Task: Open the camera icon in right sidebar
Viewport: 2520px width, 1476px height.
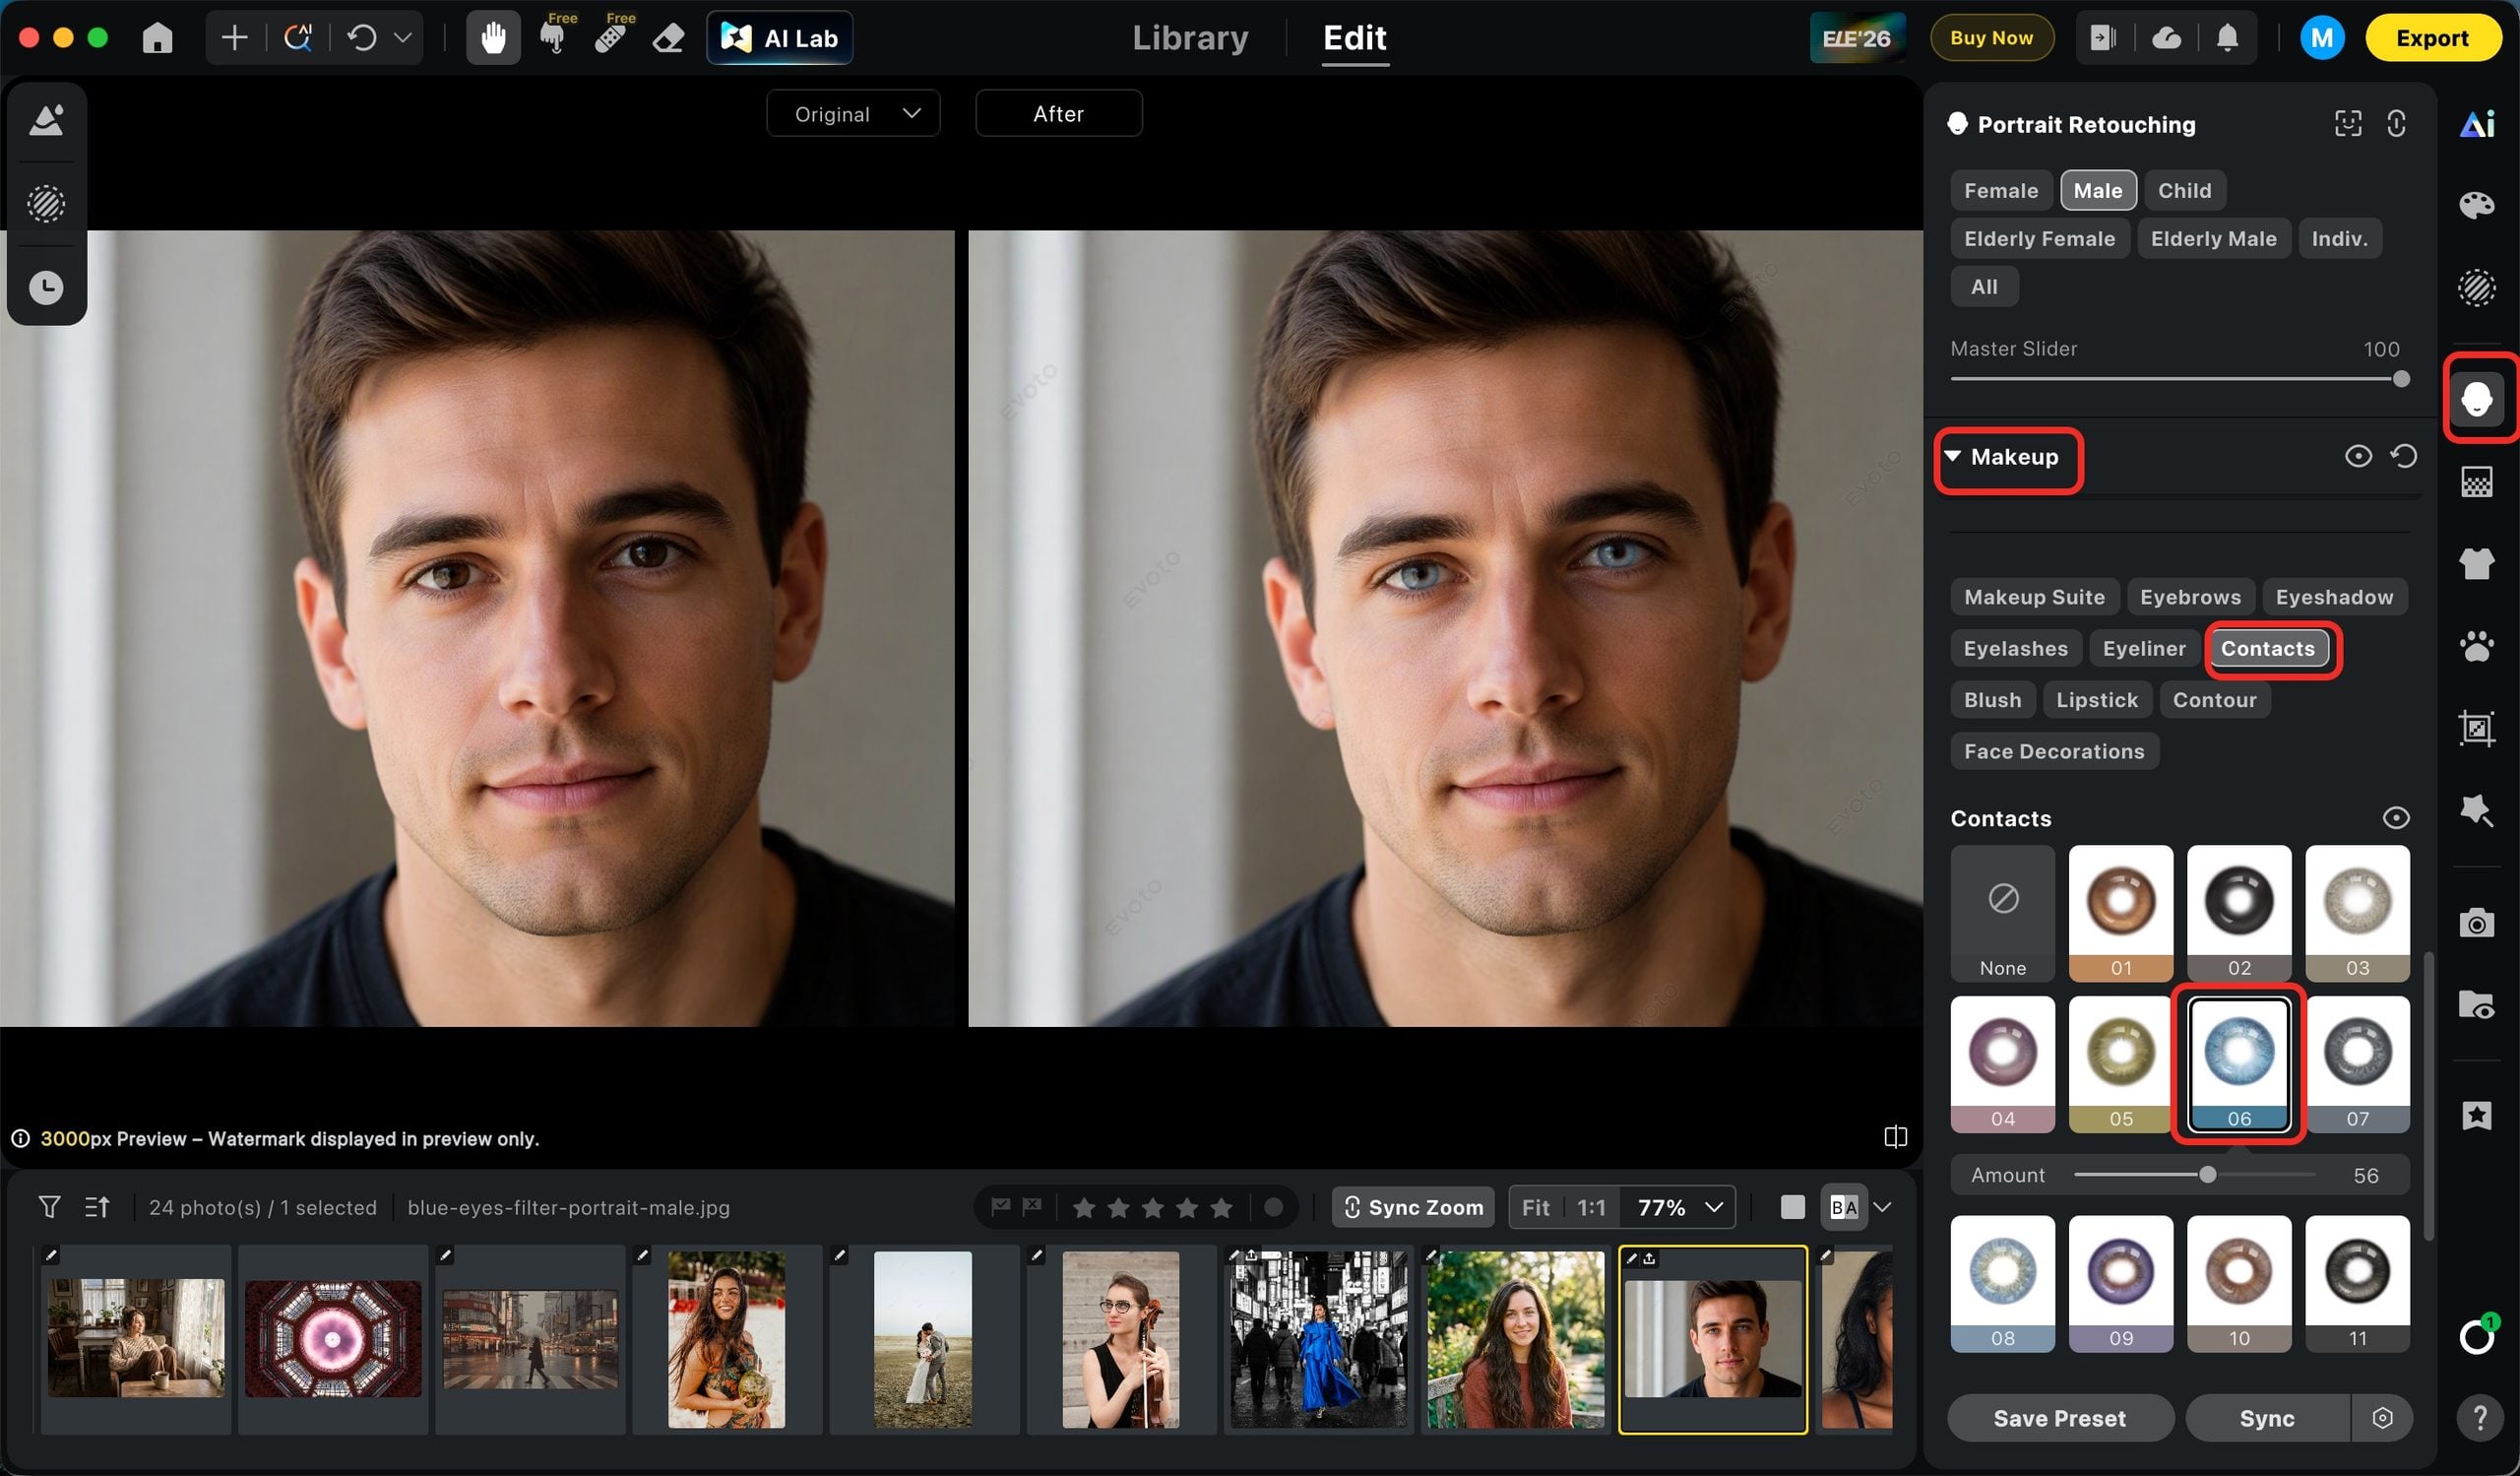Action: (x=2477, y=922)
